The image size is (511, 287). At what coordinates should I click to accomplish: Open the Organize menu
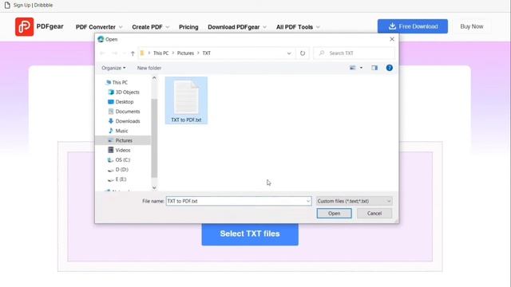(113, 68)
